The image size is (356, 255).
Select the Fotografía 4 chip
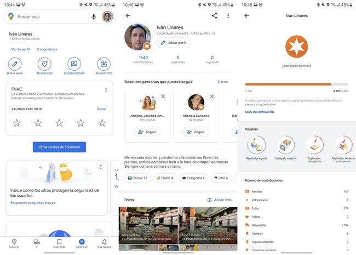[193, 178]
